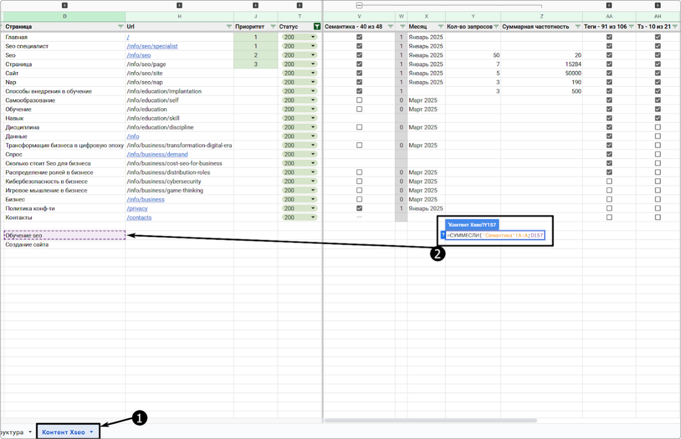Switch to the Контент Xseo sheet tab
The height and width of the screenshot is (439, 681).
(x=63, y=432)
